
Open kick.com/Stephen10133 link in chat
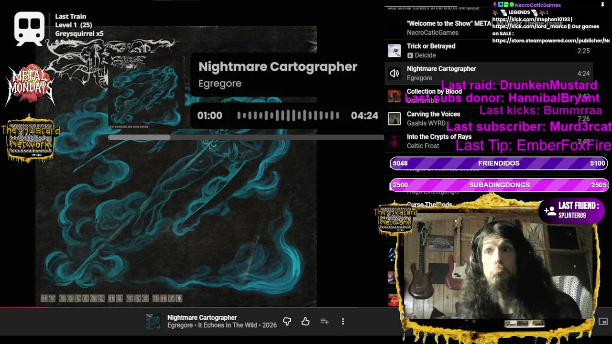532,20
